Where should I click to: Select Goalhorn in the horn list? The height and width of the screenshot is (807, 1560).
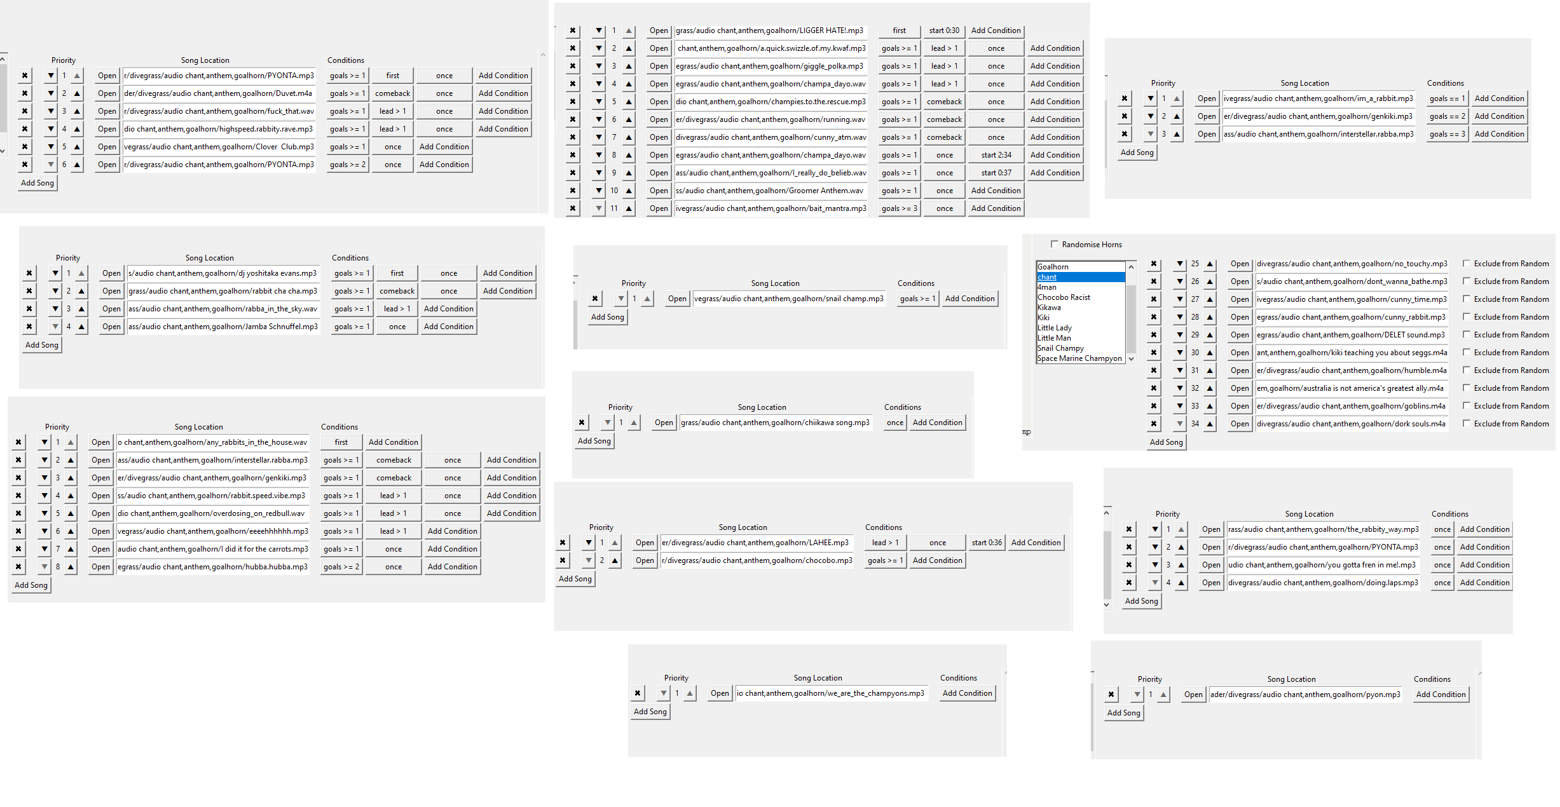[x=1081, y=267]
